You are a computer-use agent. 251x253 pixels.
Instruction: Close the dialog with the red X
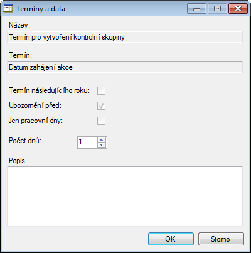(238, 9)
